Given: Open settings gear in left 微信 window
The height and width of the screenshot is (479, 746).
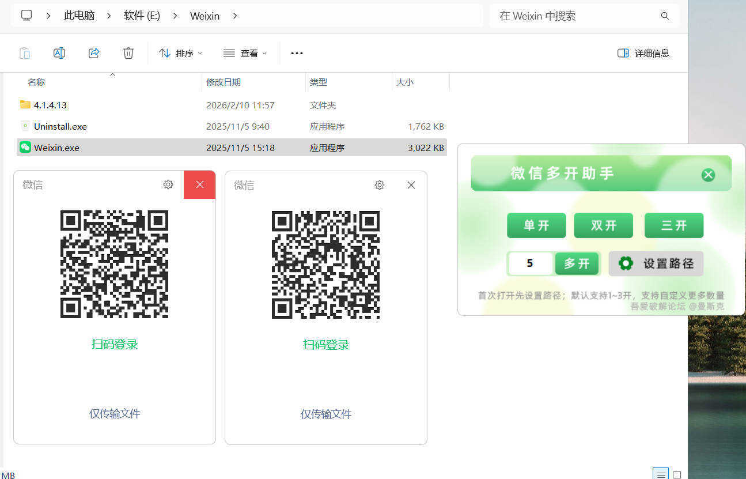Looking at the screenshot, I should coord(168,184).
